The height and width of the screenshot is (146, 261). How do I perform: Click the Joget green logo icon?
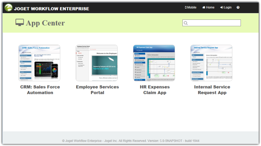coord(8,7)
